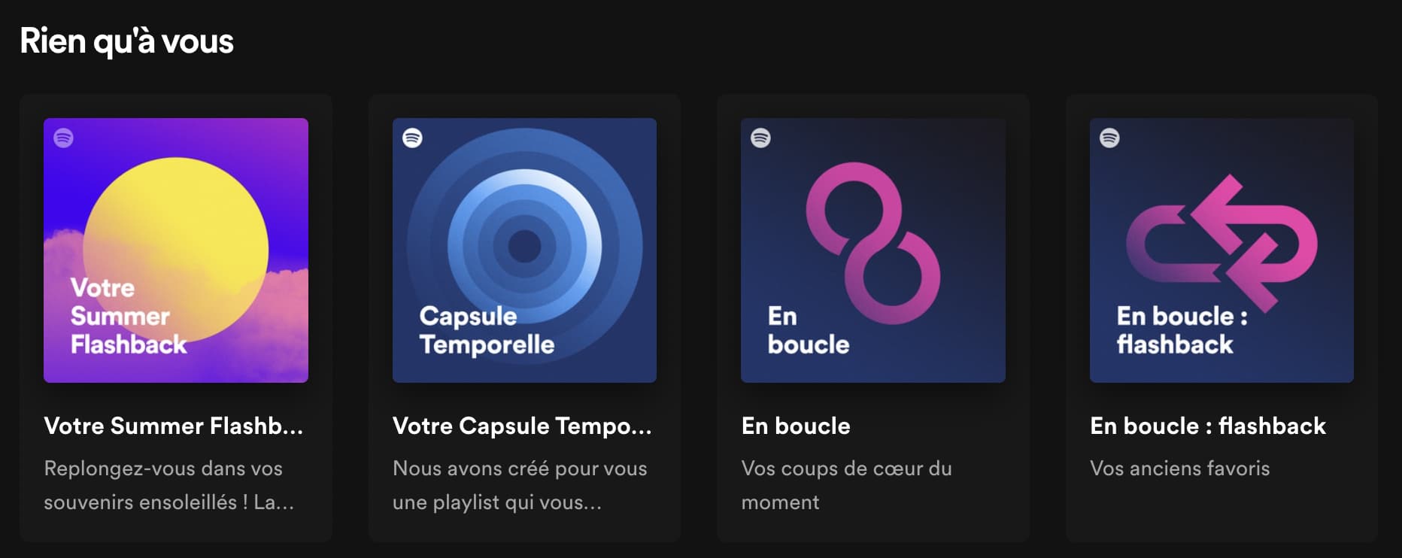This screenshot has width=1402, height=558.
Task: Click 'Vos anciens favoris' description
Action: (x=1180, y=469)
